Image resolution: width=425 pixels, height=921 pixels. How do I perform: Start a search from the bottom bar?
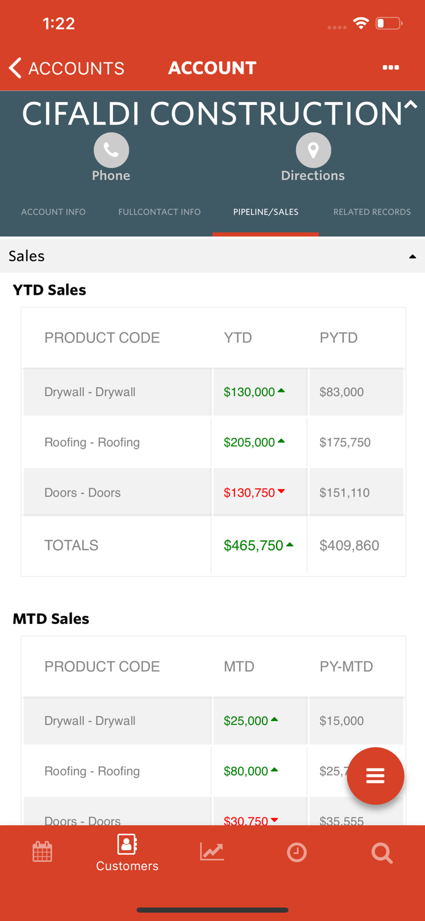(x=381, y=853)
